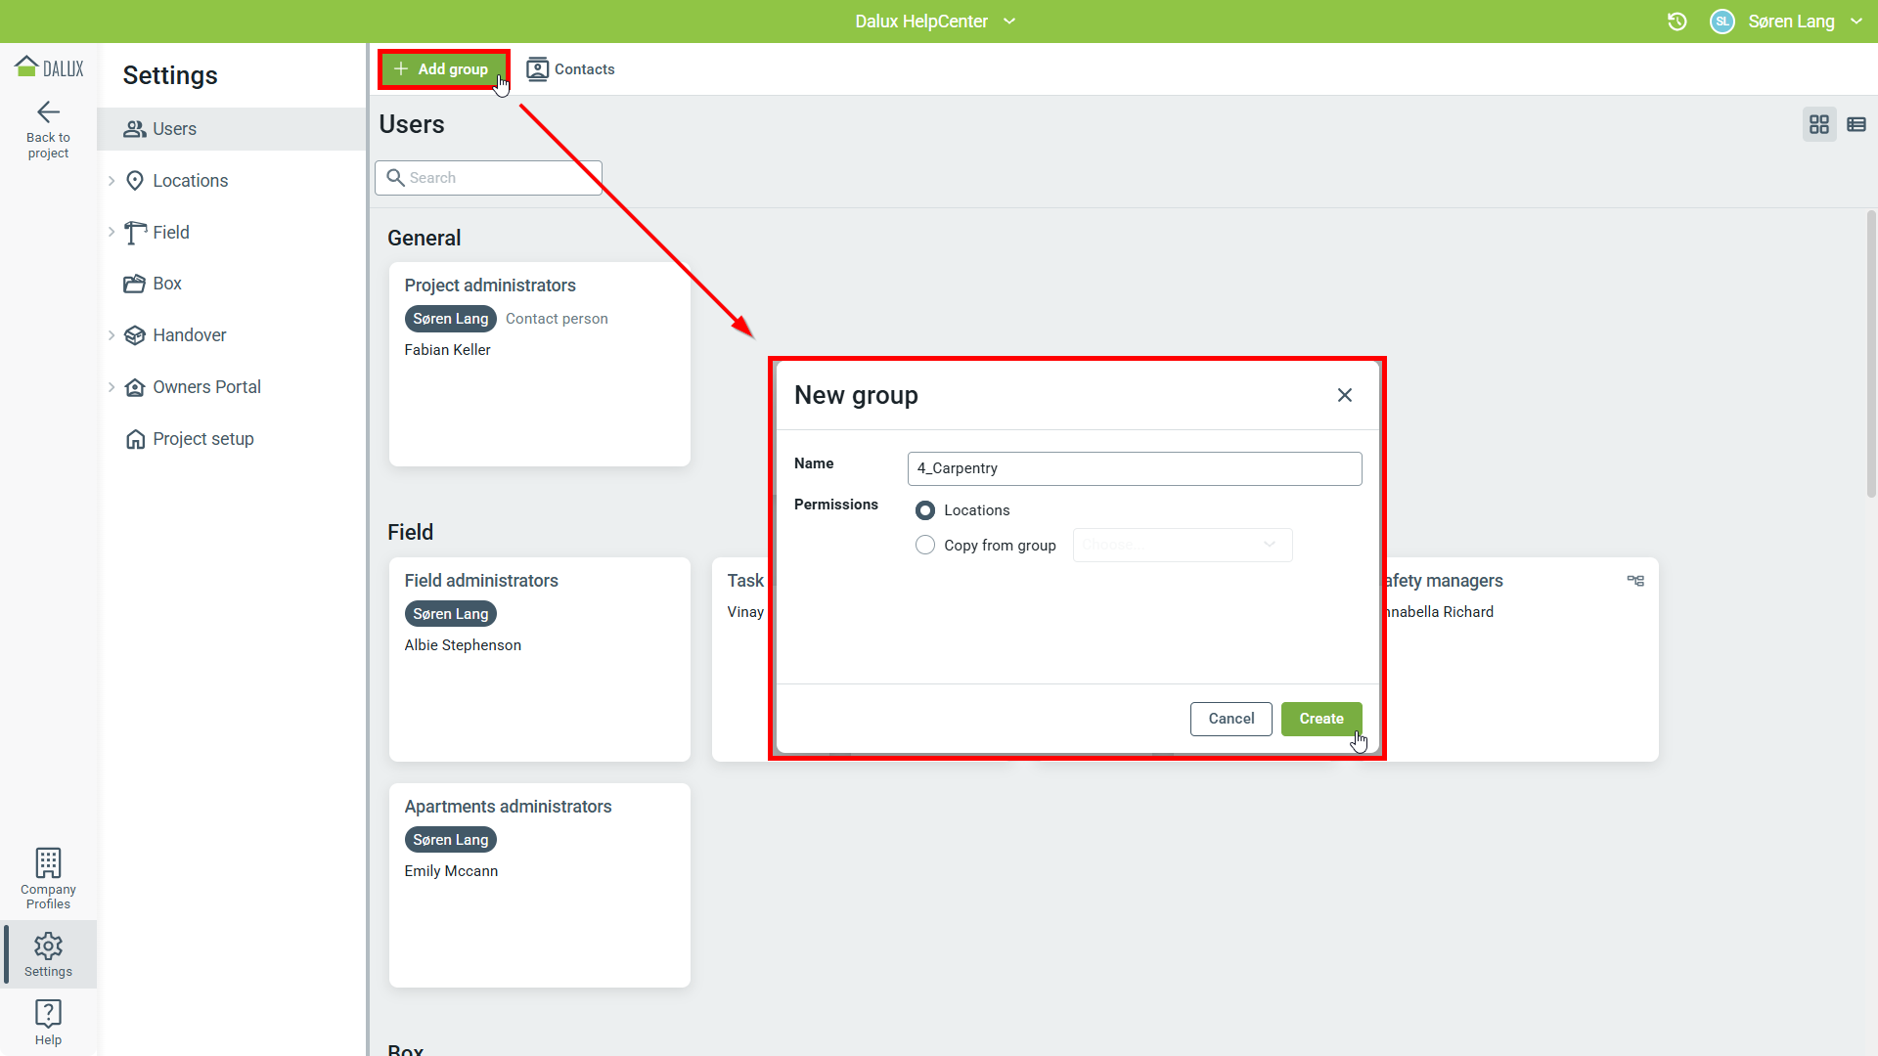Switch to list view icon

click(1856, 124)
